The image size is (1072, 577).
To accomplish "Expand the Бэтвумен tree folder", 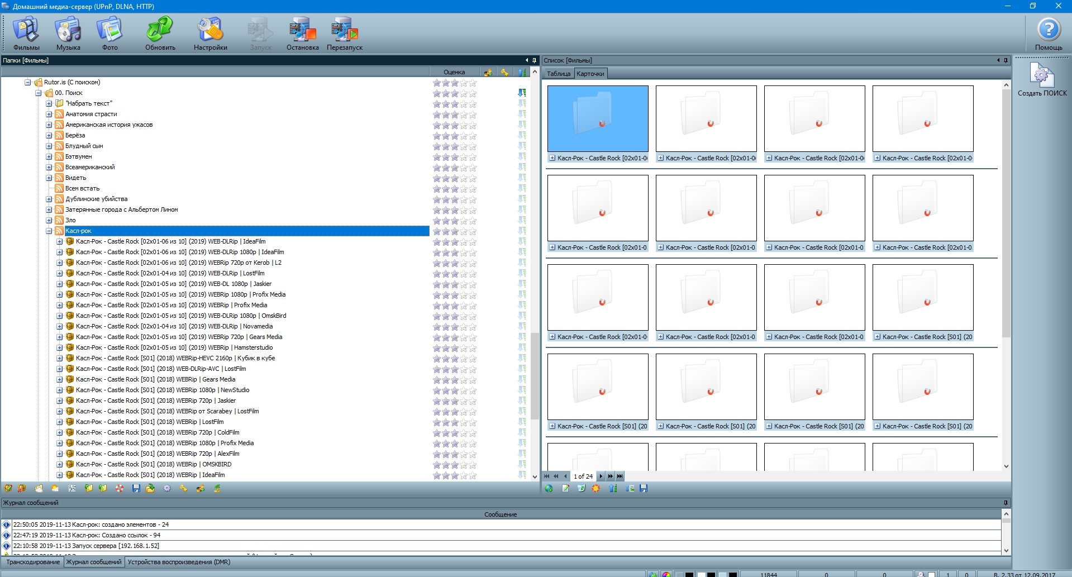I will (x=49, y=156).
